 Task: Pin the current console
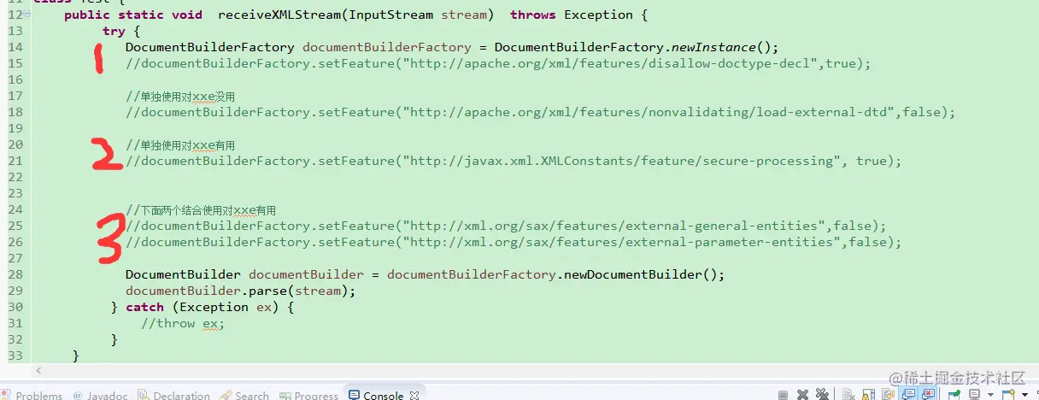(x=954, y=395)
